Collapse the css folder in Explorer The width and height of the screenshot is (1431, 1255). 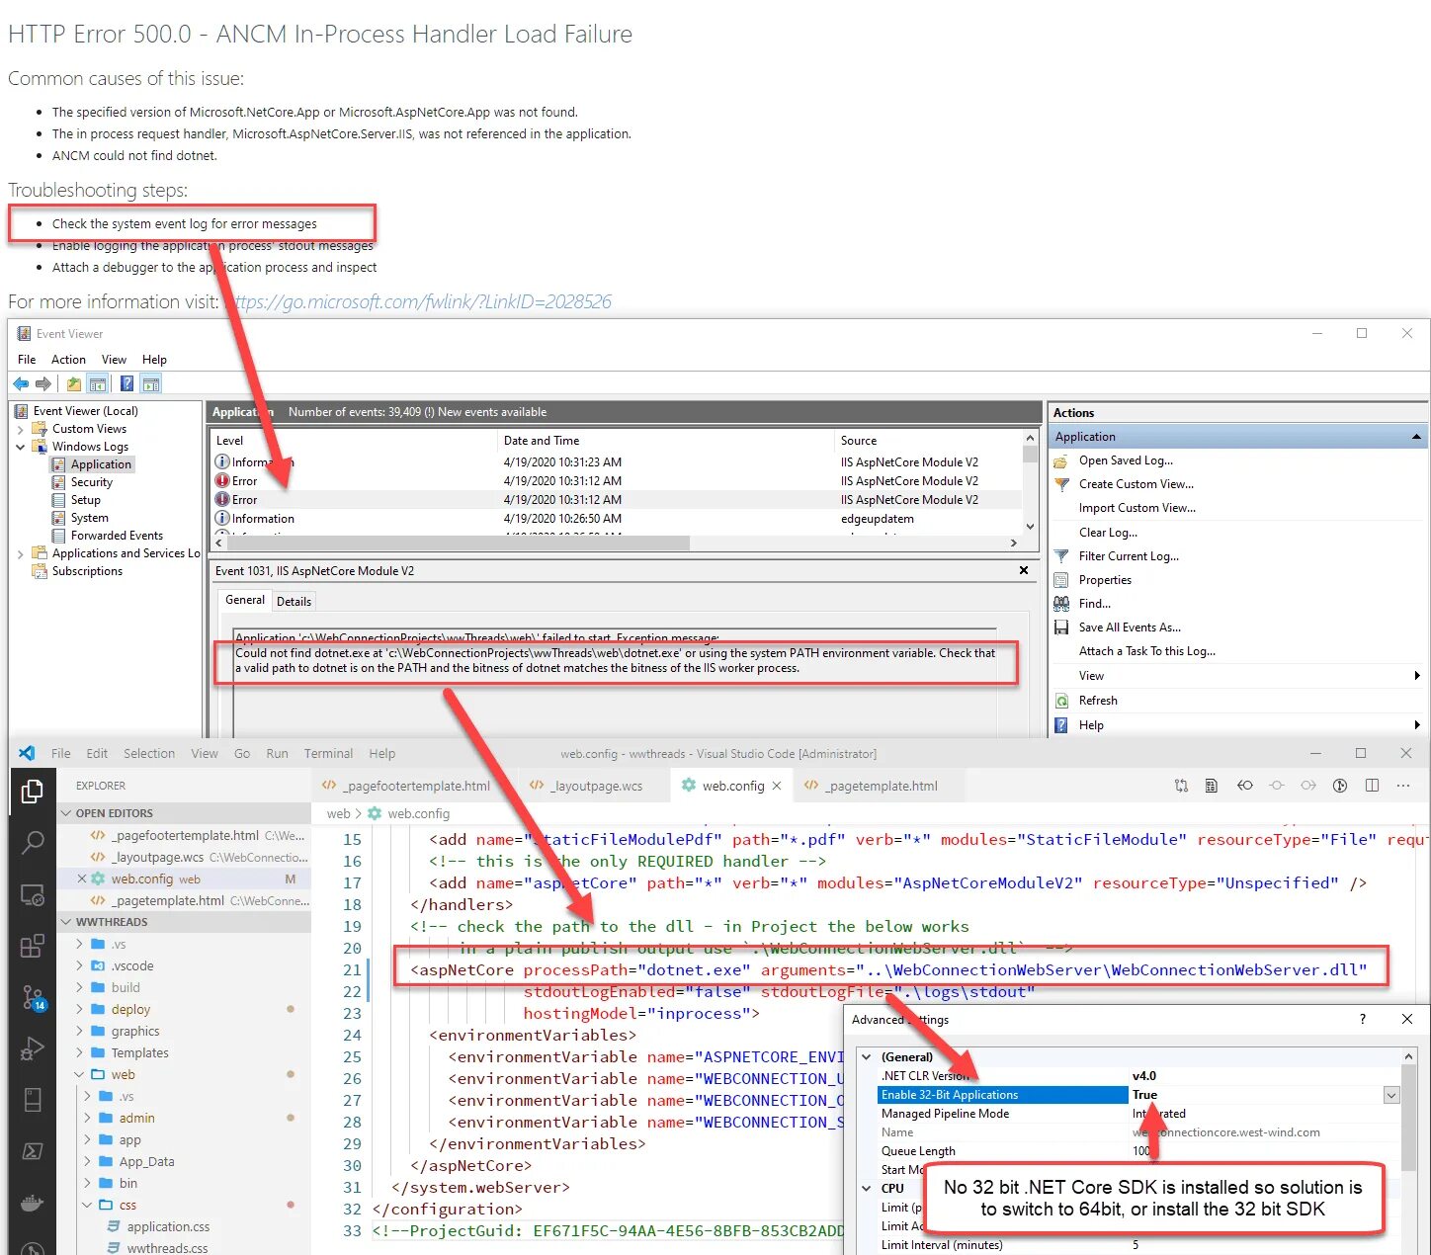click(x=89, y=1205)
